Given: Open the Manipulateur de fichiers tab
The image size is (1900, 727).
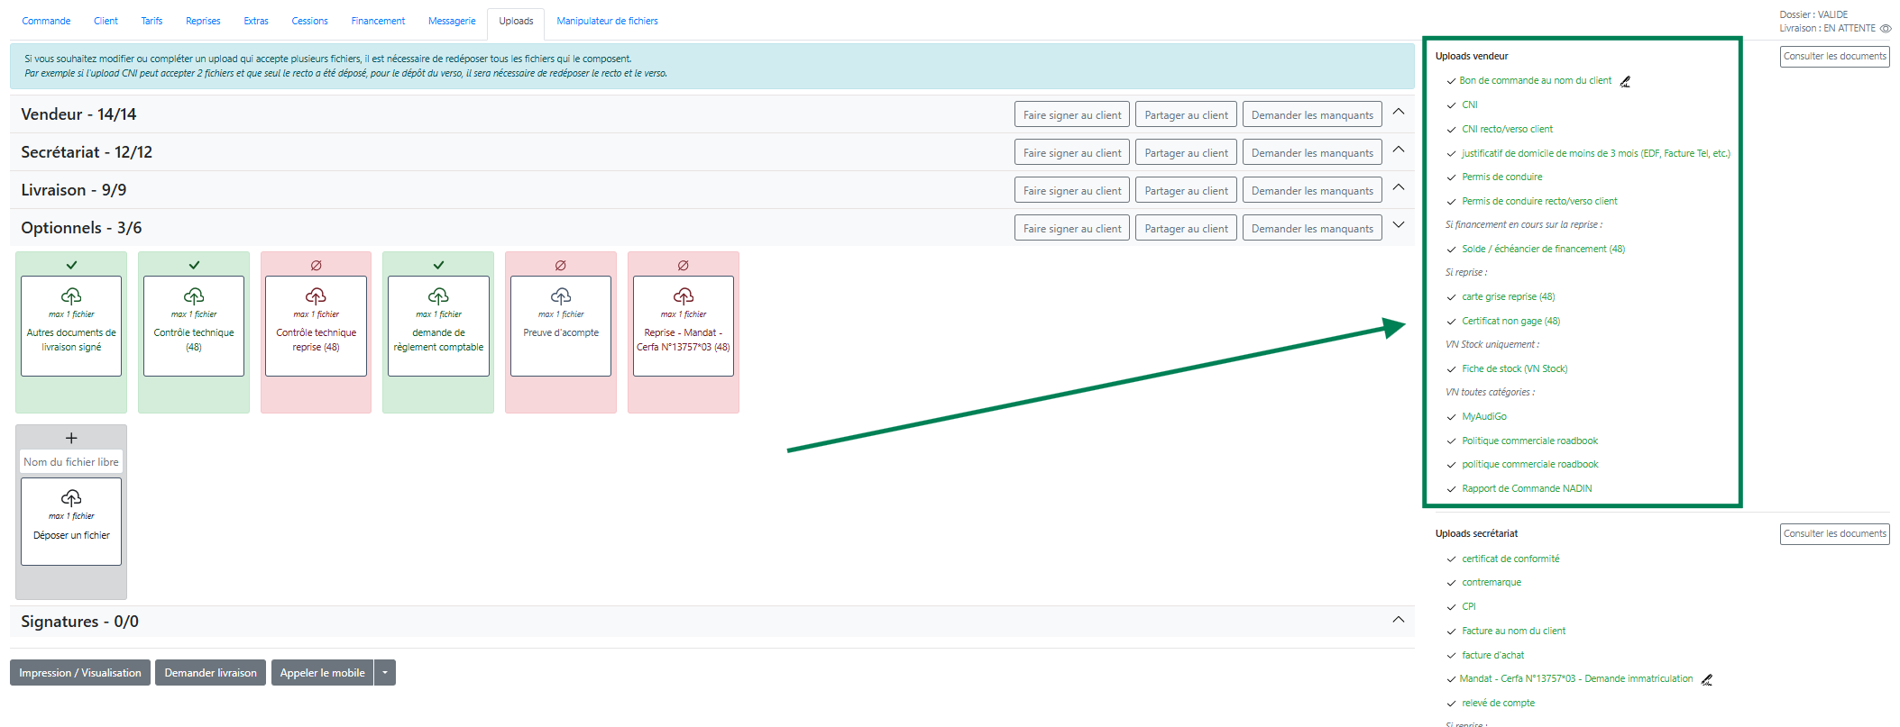Looking at the screenshot, I should [607, 21].
